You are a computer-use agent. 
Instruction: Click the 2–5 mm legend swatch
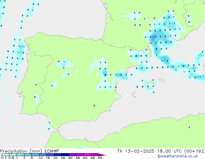[x=28, y=155]
